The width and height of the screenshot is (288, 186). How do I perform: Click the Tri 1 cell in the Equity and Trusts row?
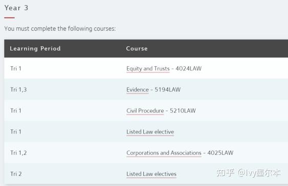[16, 69]
